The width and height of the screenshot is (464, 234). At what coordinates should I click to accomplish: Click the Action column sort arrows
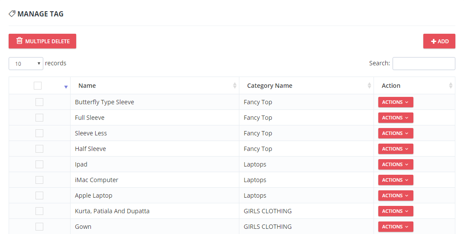point(451,86)
